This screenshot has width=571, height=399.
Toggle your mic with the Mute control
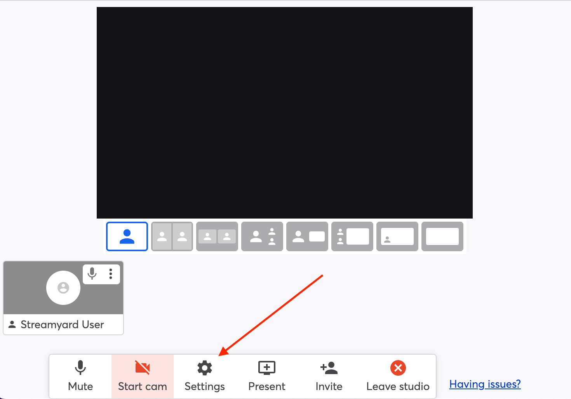(80, 376)
